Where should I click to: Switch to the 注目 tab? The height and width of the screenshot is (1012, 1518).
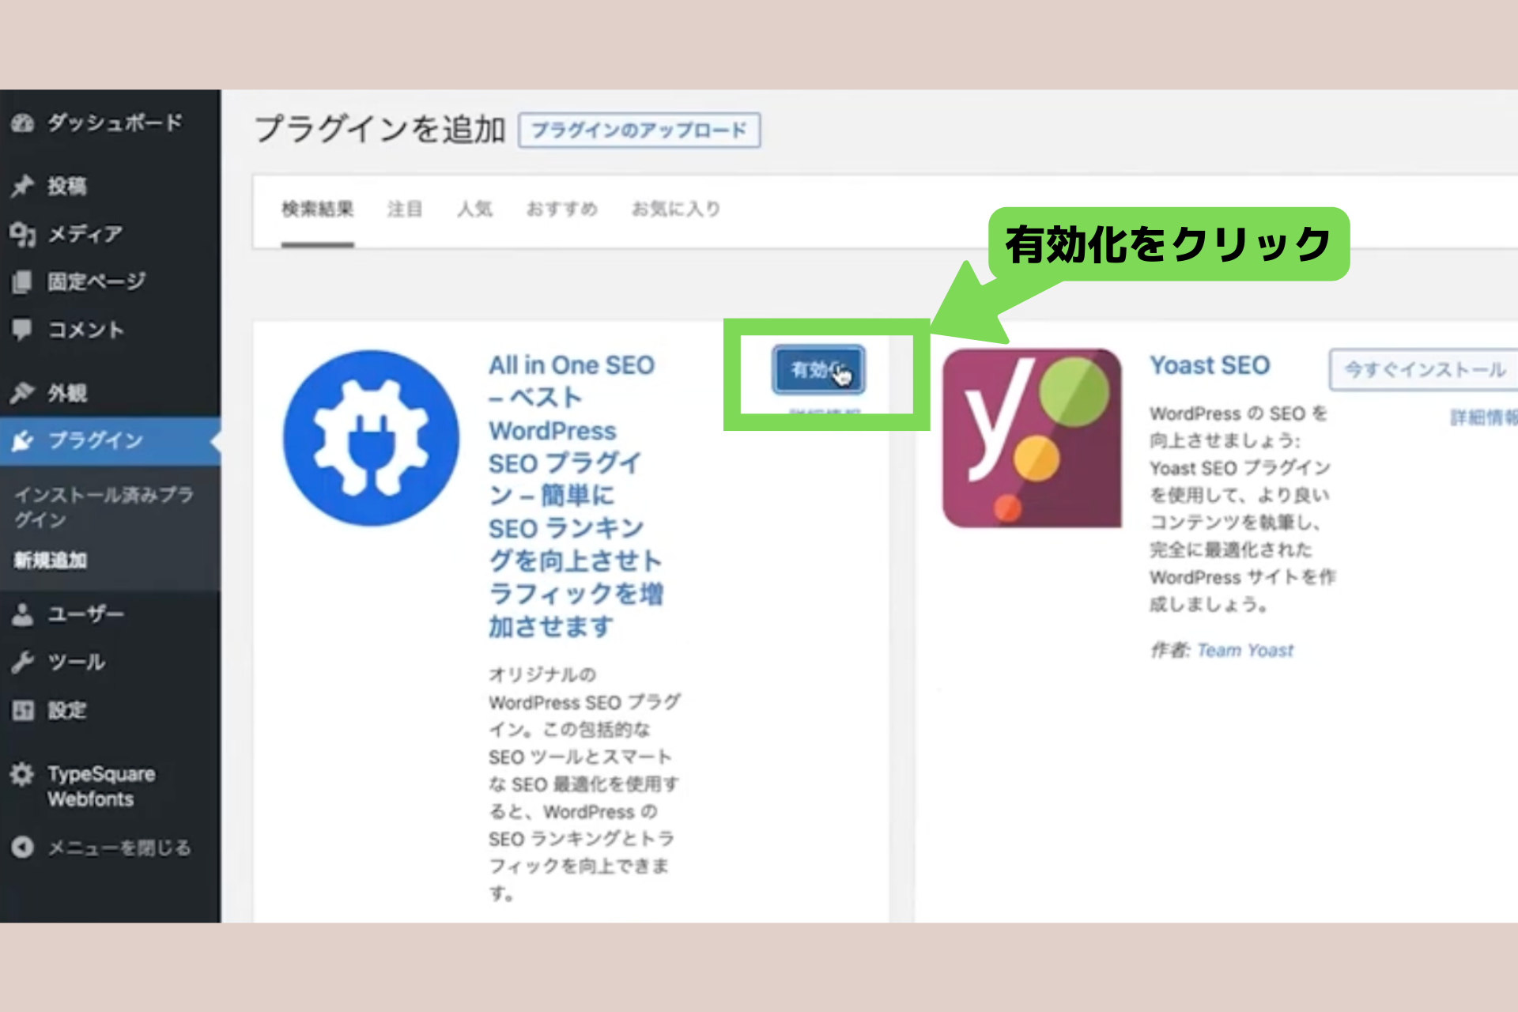(x=405, y=210)
